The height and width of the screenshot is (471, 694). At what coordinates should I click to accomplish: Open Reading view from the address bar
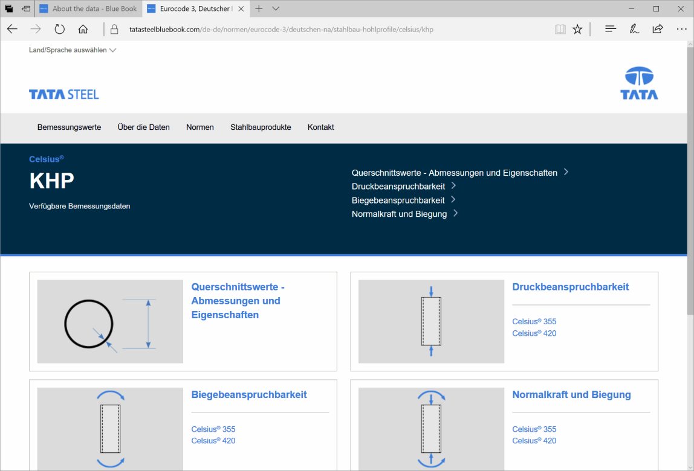[560, 29]
